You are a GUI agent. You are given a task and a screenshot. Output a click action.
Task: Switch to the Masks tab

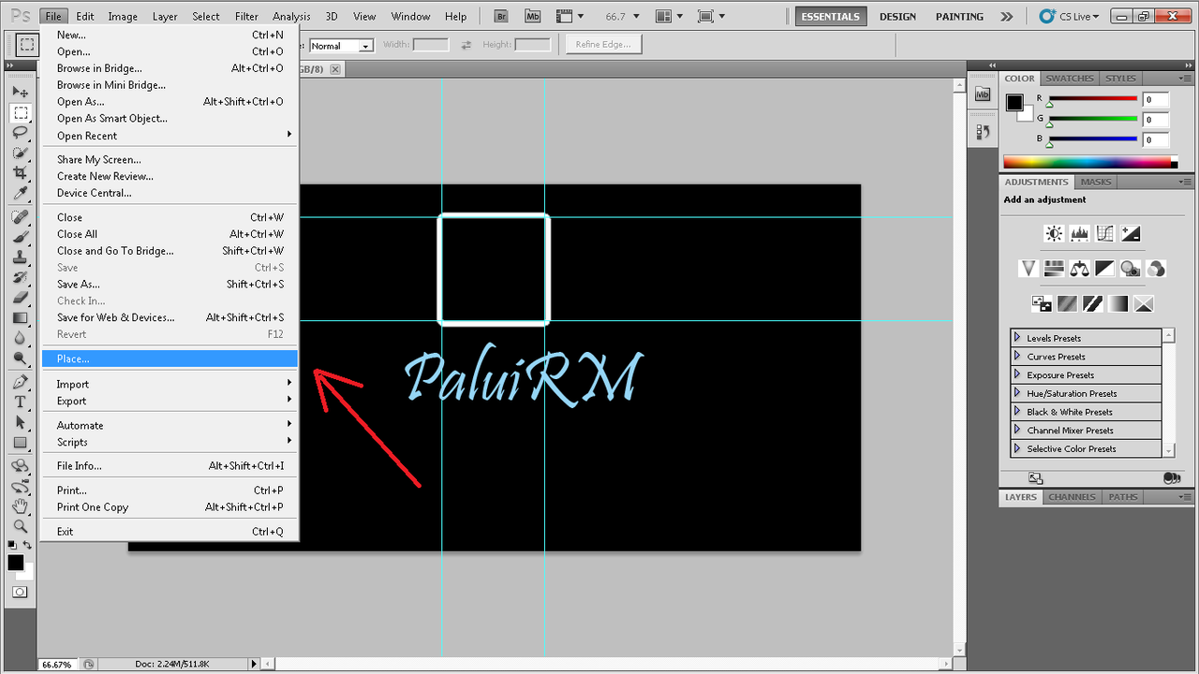[1096, 182]
